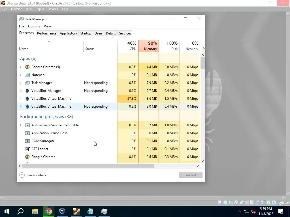Open the notification center icon

tap(281, 211)
